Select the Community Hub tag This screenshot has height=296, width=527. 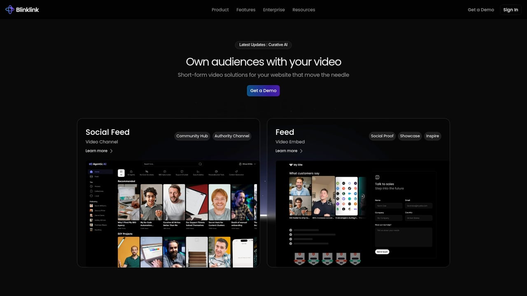(x=192, y=136)
